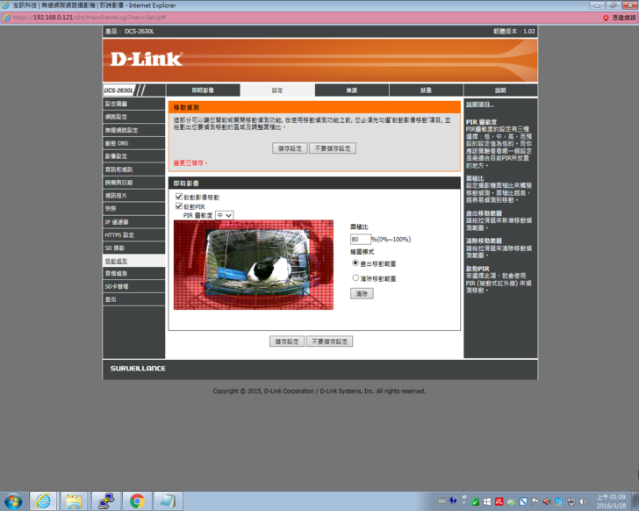Screen dimensions: 639x511
Task: Open 音頻偵測 in the sidebar
Action: 133,273
